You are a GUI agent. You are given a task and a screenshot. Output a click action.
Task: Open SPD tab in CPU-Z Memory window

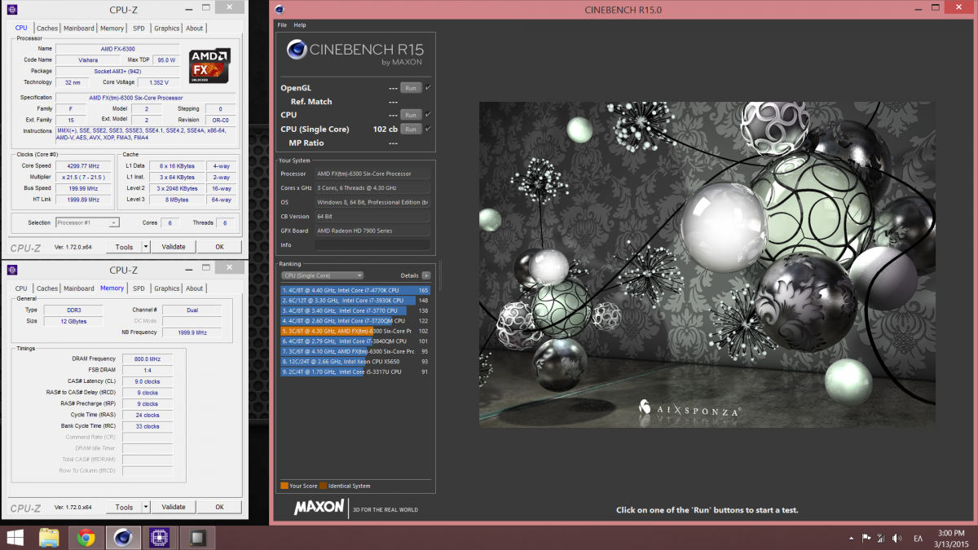pos(139,288)
